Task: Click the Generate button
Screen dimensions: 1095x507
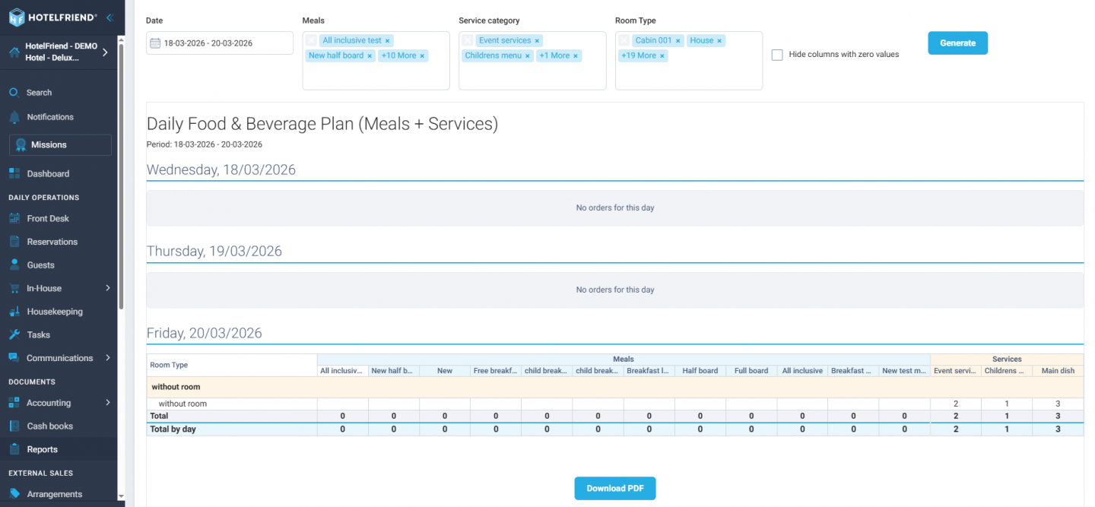Action: 957,43
